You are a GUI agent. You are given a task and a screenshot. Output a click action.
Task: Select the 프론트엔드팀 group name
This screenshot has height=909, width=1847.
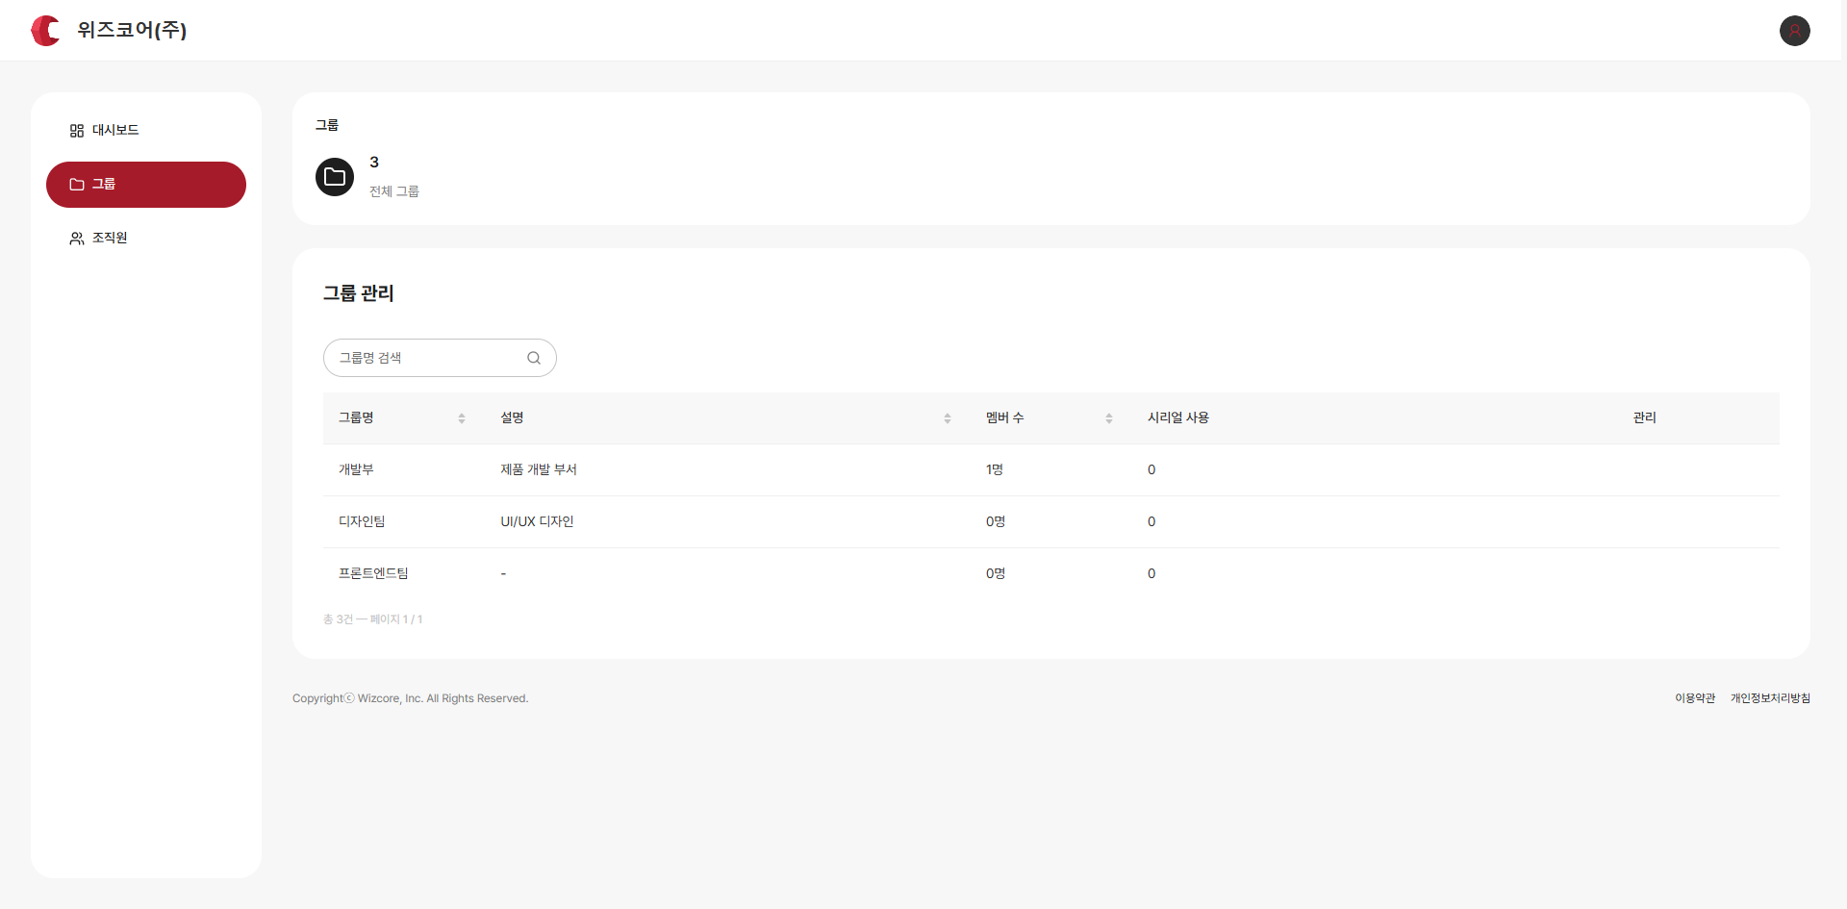tap(373, 573)
